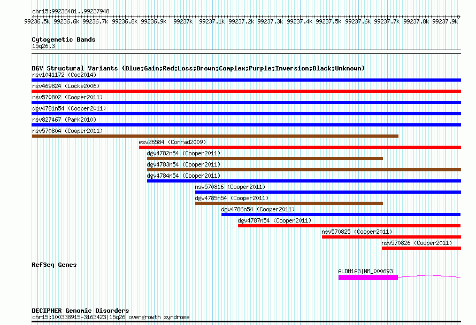Click the Cytogenetic Bands track heading
Image resolution: width=476 pixels, height=325 pixels.
(x=64, y=39)
